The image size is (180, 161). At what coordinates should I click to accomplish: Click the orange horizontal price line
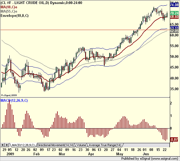(x=85, y=30)
